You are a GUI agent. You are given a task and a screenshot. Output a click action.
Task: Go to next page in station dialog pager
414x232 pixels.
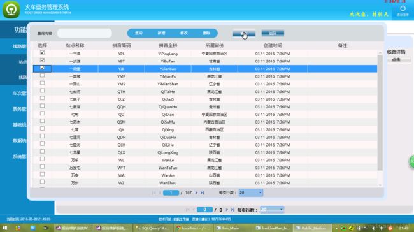(196, 192)
